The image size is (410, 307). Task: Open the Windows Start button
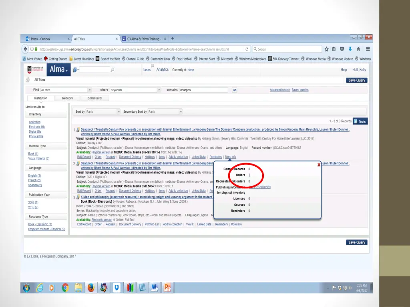point(26,288)
